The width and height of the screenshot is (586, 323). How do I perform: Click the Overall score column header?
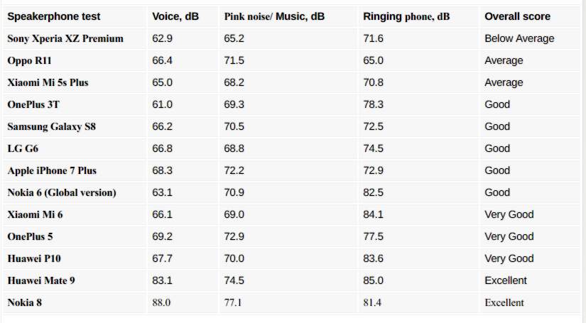click(517, 16)
